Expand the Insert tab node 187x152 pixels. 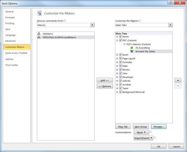tap(117, 55)
